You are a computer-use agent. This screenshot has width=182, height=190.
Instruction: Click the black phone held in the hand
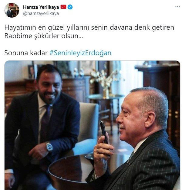point(104,133)
